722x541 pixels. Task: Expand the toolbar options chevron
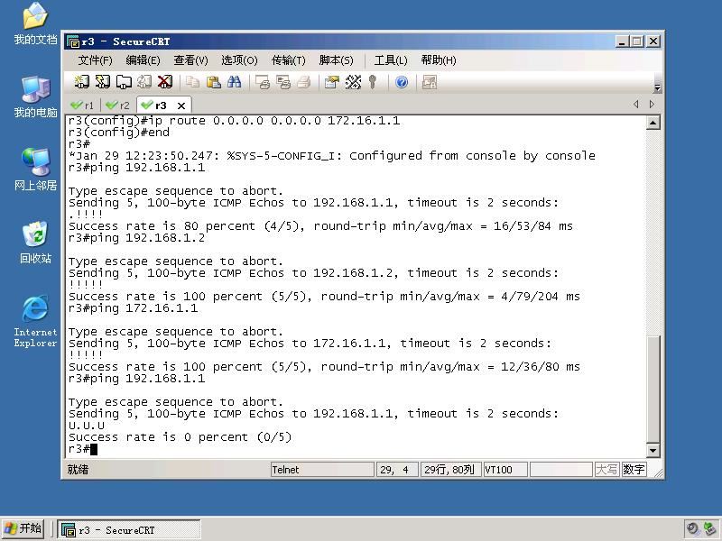point(657,87)
